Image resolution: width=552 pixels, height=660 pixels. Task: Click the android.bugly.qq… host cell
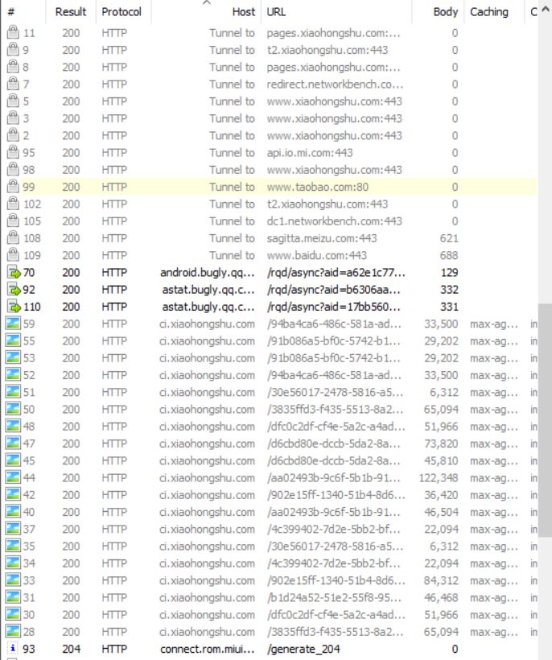pos(208,273)
